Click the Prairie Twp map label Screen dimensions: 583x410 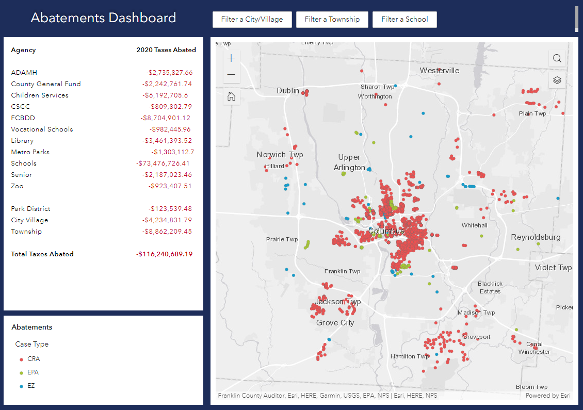282,239
